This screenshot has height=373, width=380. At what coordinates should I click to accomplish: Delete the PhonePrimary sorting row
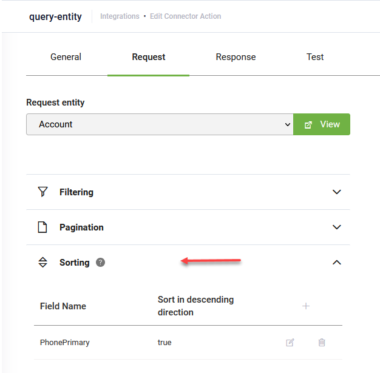322,343
